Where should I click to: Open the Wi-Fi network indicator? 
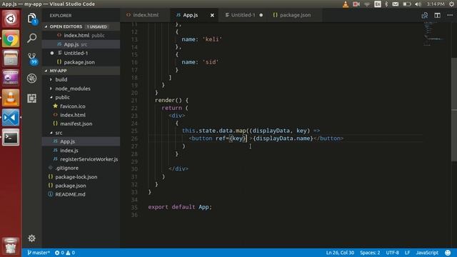367,4
